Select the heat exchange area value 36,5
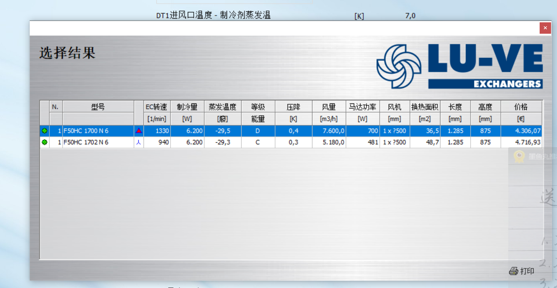 (425, 131)
